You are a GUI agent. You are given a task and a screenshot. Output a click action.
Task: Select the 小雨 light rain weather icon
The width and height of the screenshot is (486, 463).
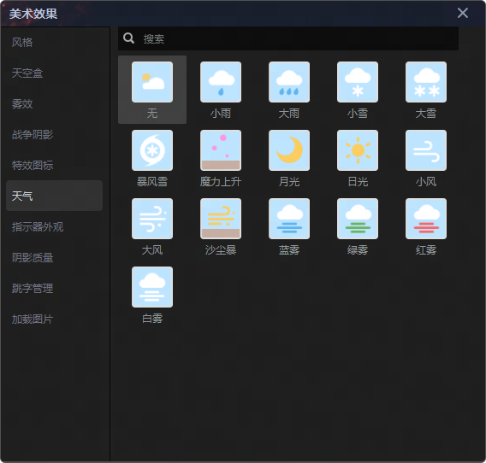point(221,82)
